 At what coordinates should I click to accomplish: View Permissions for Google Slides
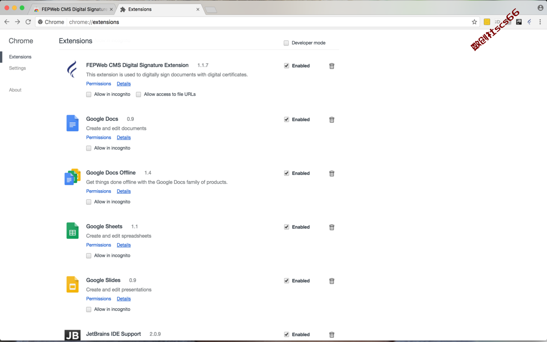click(99, 299)
